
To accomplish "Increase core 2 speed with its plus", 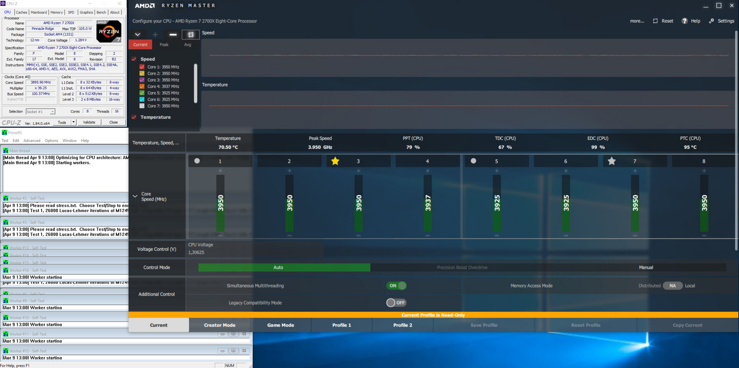I will (289, 171).
